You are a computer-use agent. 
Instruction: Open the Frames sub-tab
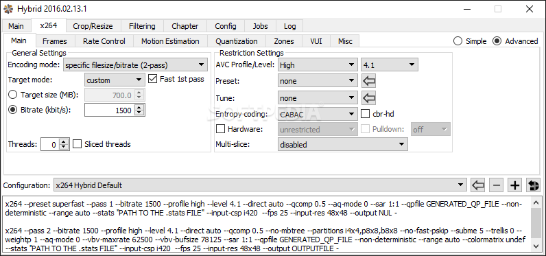55,41
